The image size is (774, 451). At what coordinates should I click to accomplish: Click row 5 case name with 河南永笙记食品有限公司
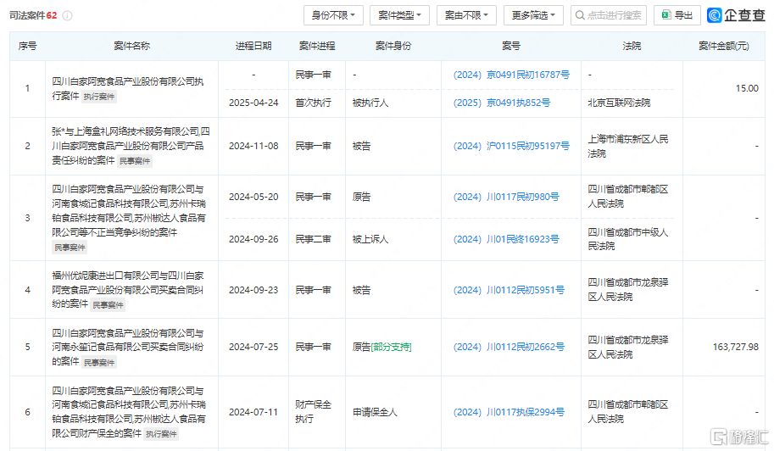[128, 347]
